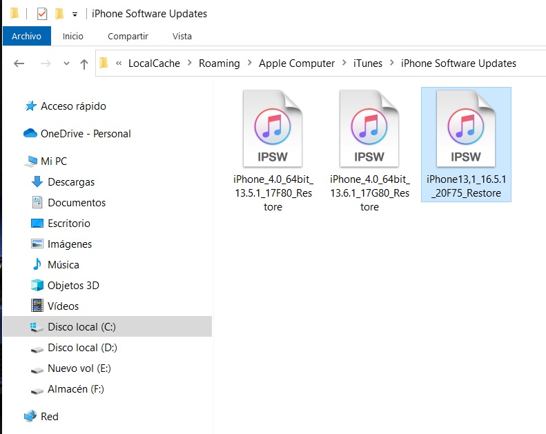Screen dimensions: 546x434
Task: Click the iPhone13,1_16.5.1_20F75_Restore IPSW file icon
Action: [x=466, y=128]
